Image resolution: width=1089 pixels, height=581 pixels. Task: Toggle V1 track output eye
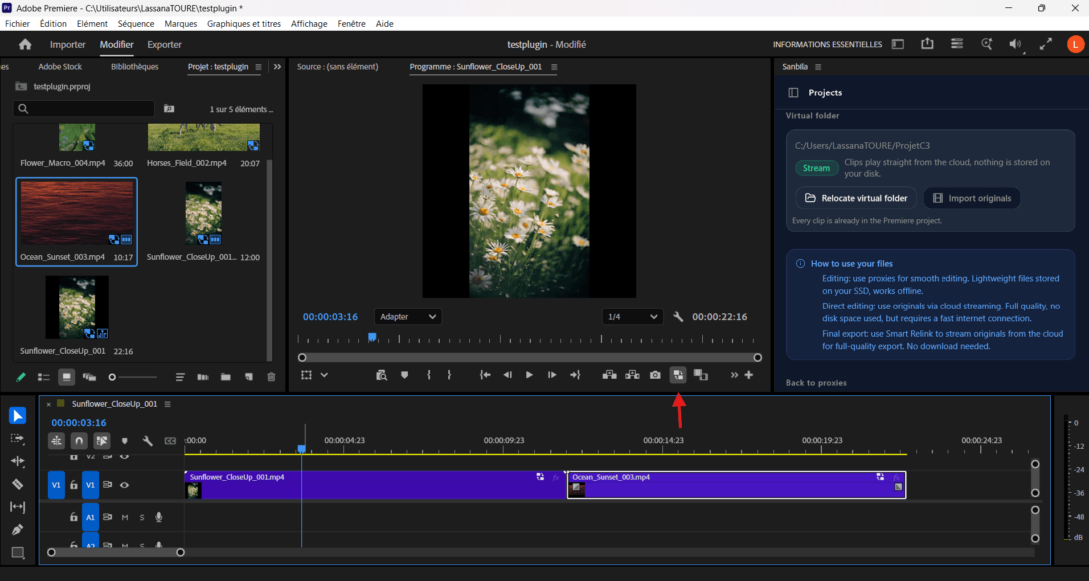point(125,485)
